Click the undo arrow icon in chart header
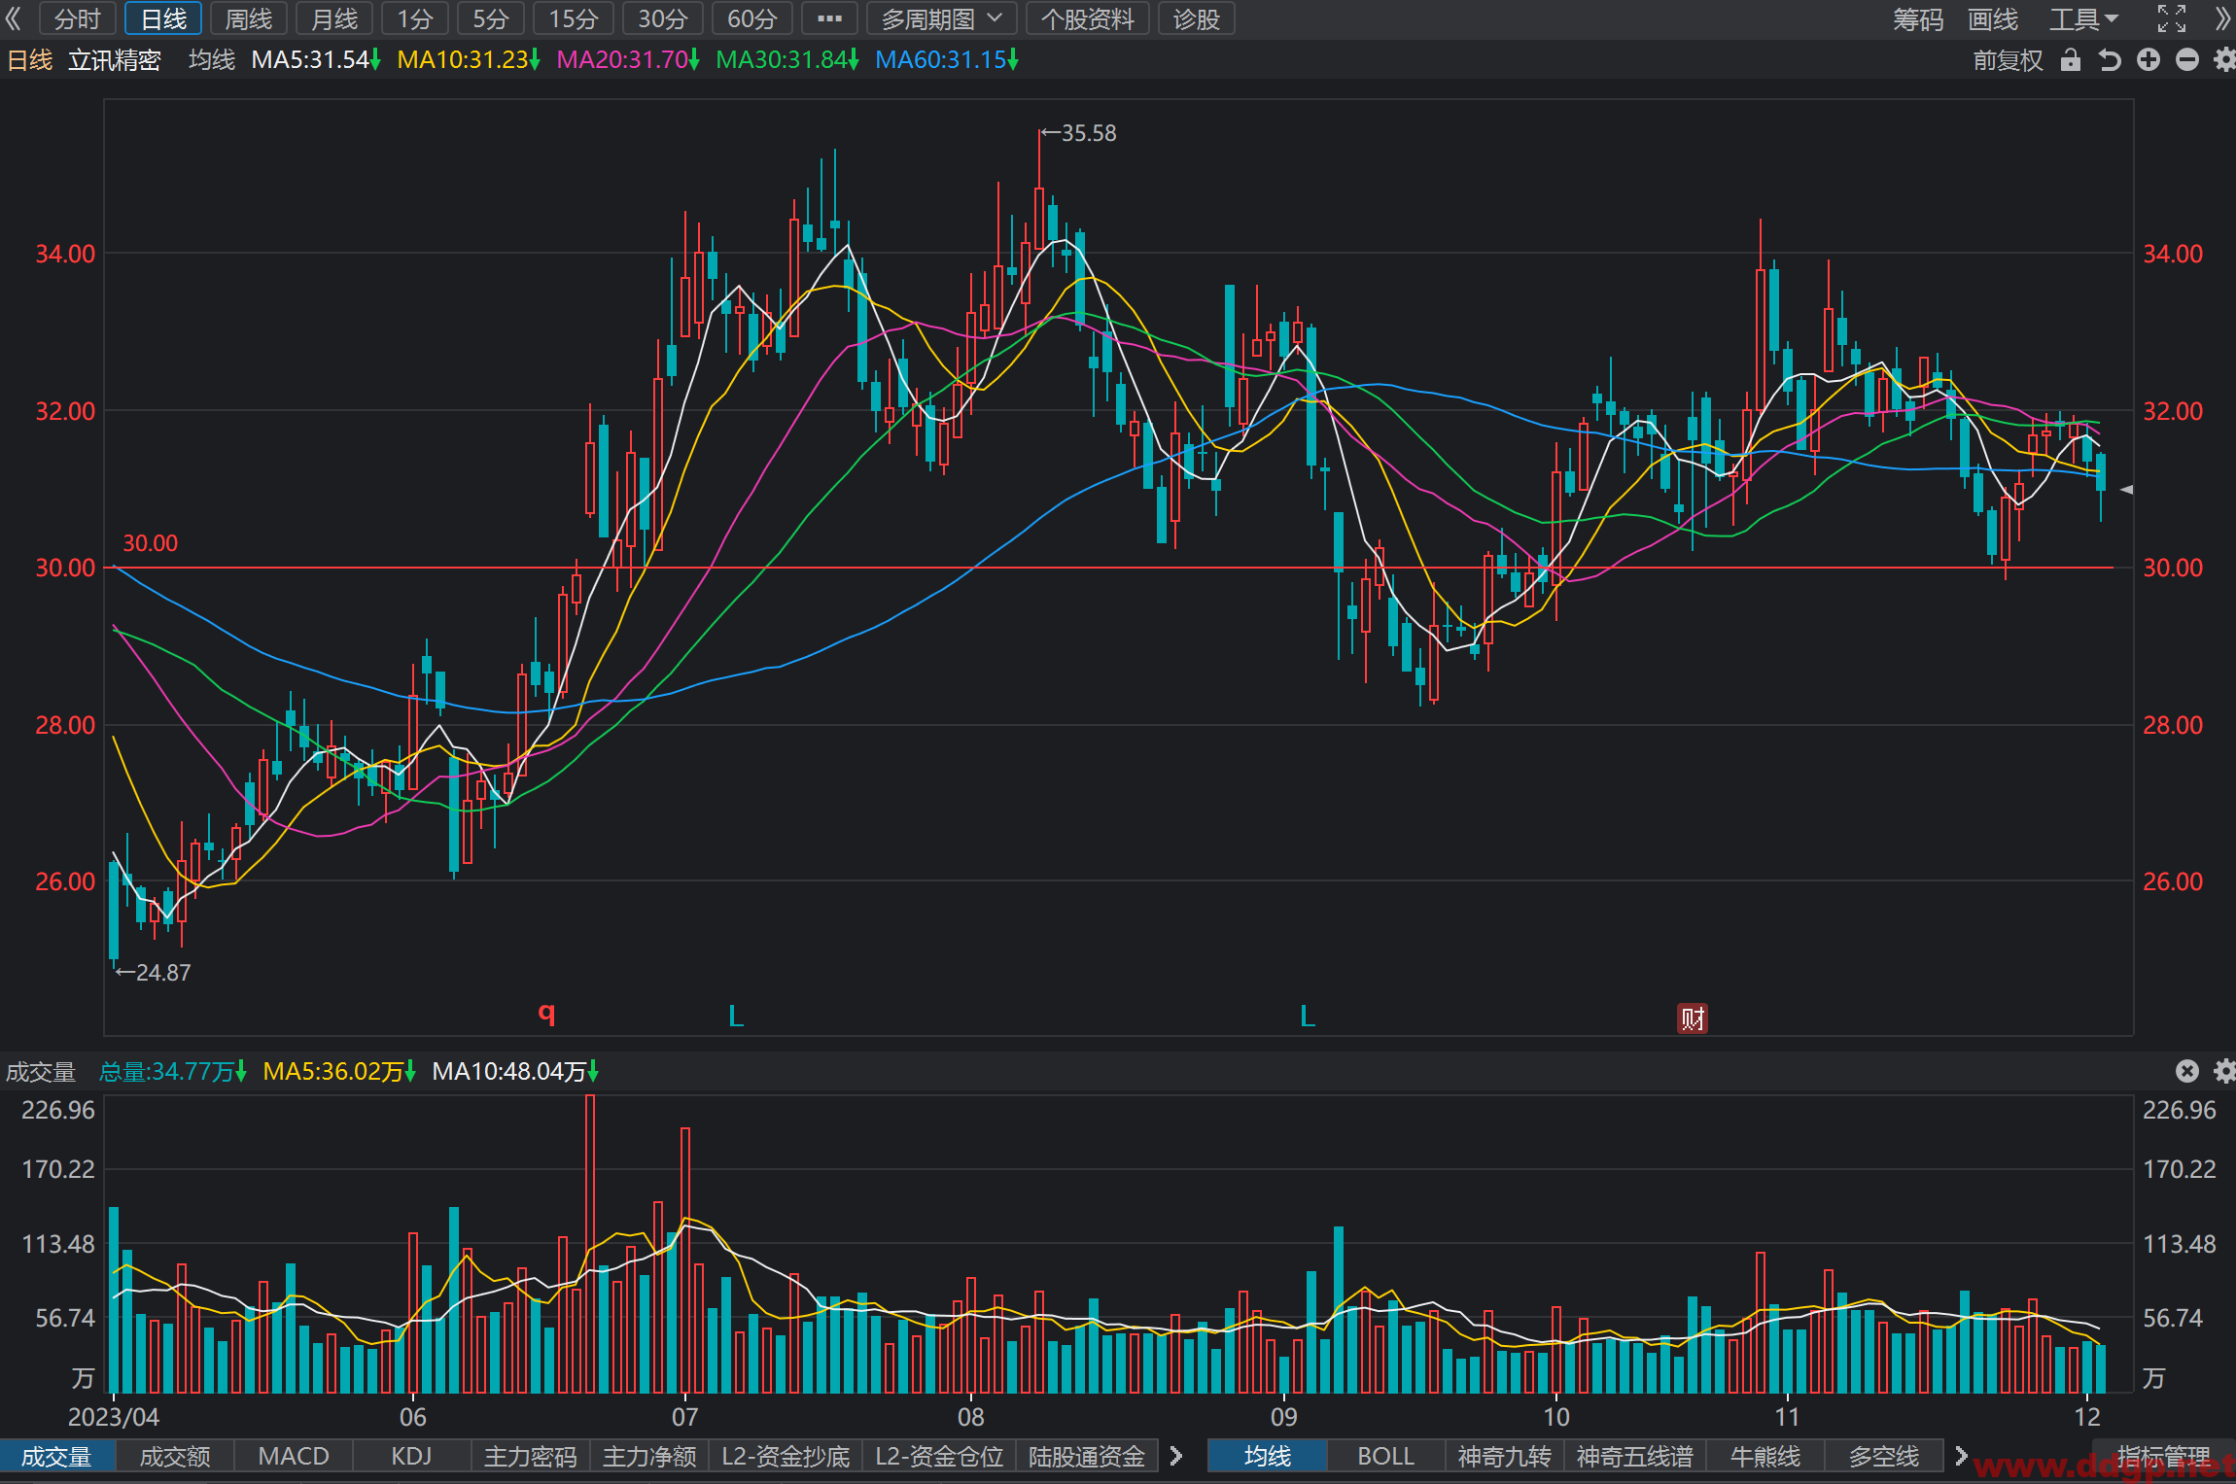This screenshot has height=1484, width=2236. 2109,60
